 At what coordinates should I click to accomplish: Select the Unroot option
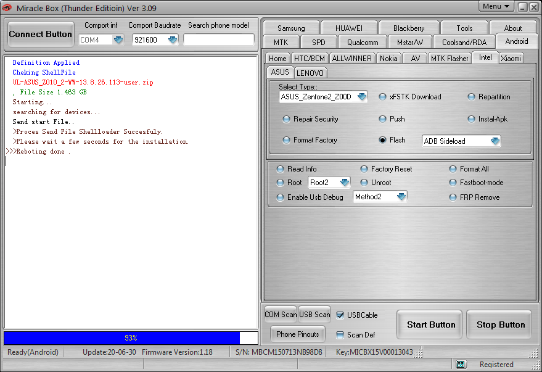[x=364, y=183]
